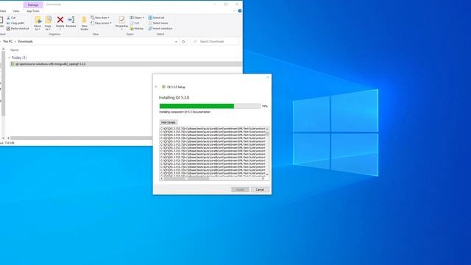Click details log scroll-left arrow
Image resolution: width=471 pixels, height=265 pixels.
point(162,178)
